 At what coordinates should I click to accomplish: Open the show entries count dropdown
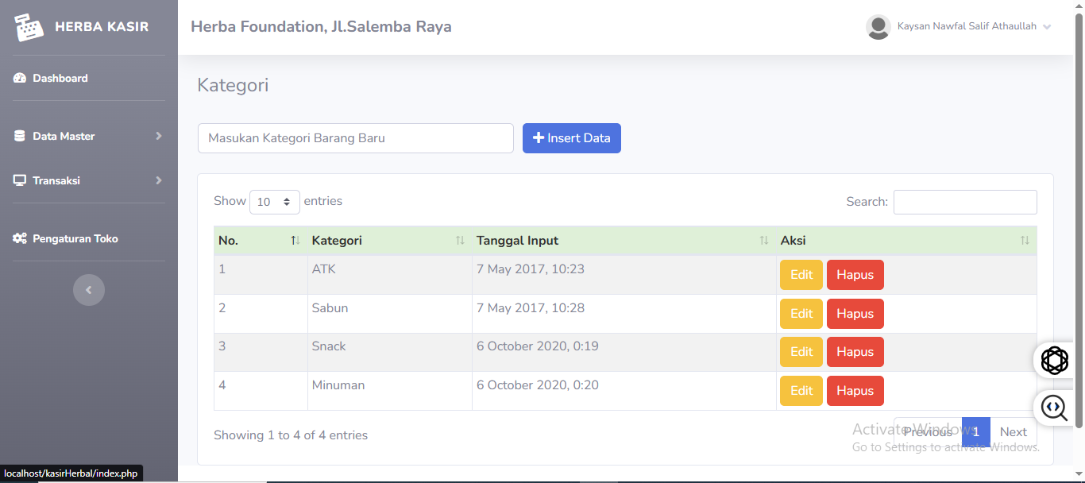[x=275, y=202]
